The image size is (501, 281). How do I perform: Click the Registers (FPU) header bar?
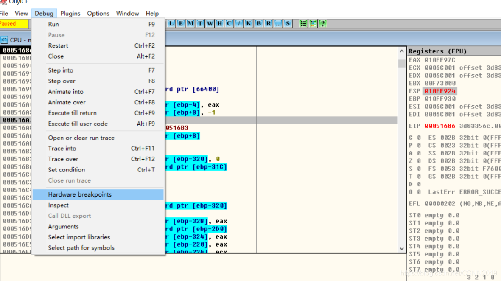coord(454,51)
